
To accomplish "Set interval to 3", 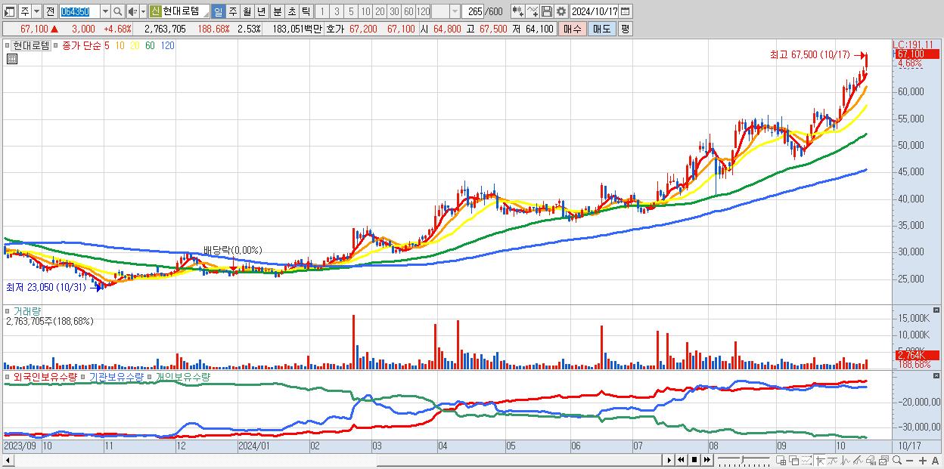I will tap(337, 11).
